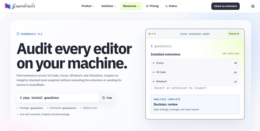
Task: Click the yellow dot in terminal title bar
Action: coord(152,34)
